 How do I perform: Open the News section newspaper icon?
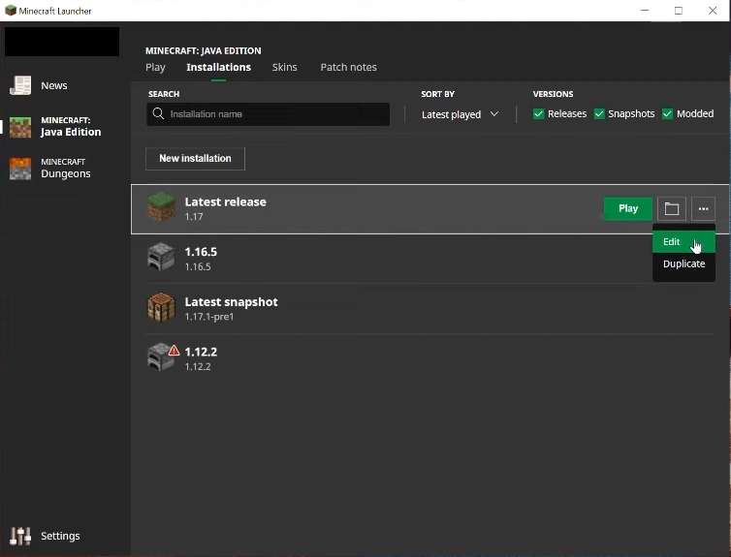click(x=20, y=85)
